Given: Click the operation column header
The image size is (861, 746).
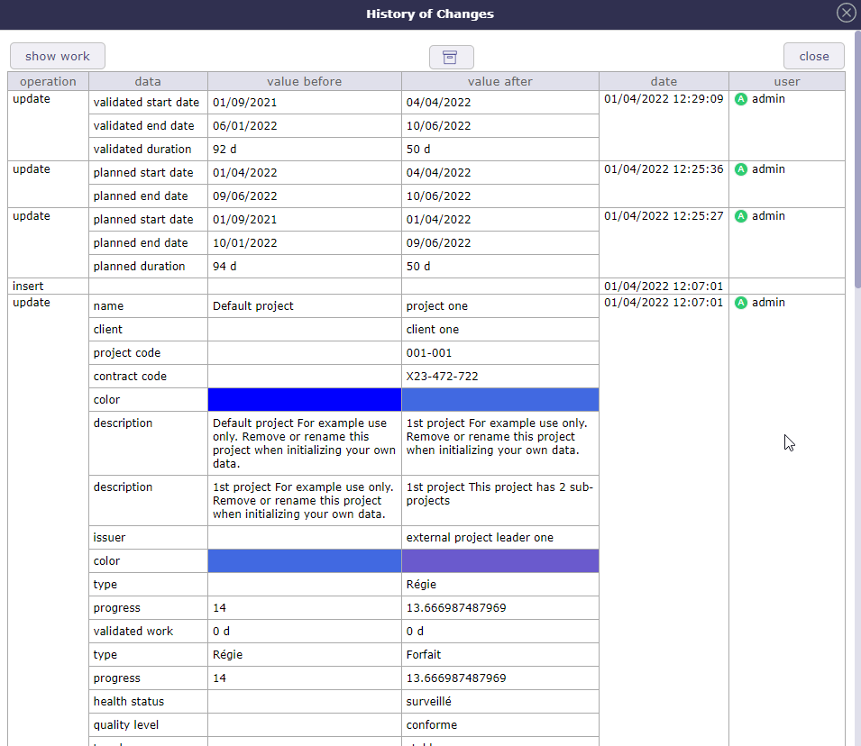Looking at the screenshot, I should (48, 81).
